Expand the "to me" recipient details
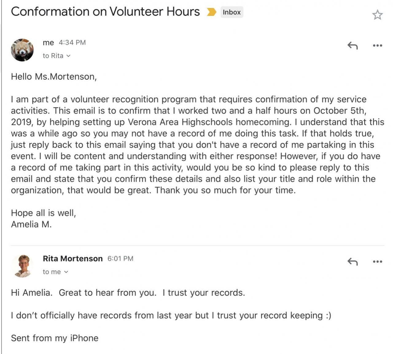393x354 pixels. pyautogui.click(x=66, y=272)
